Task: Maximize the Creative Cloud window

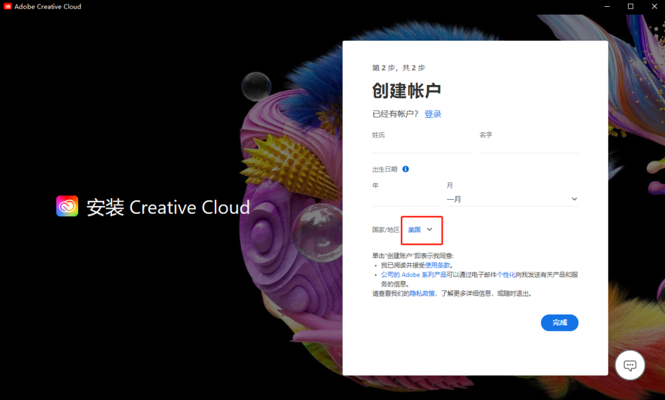Action: click(x=631, y=6)
